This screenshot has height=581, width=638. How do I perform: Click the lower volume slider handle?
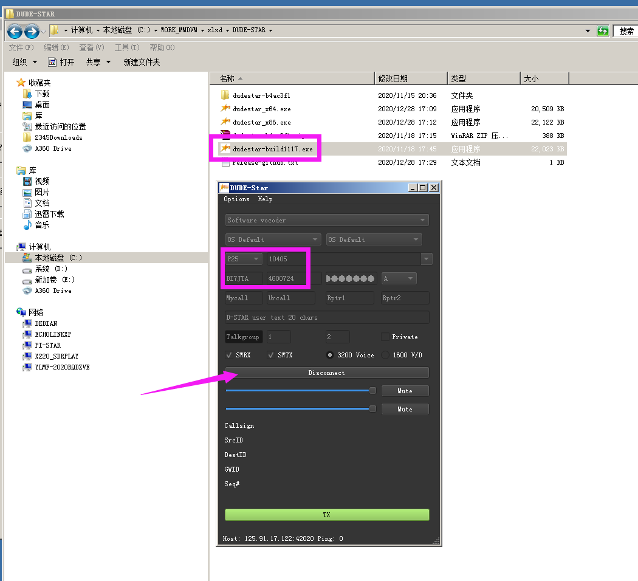[372, 409]
